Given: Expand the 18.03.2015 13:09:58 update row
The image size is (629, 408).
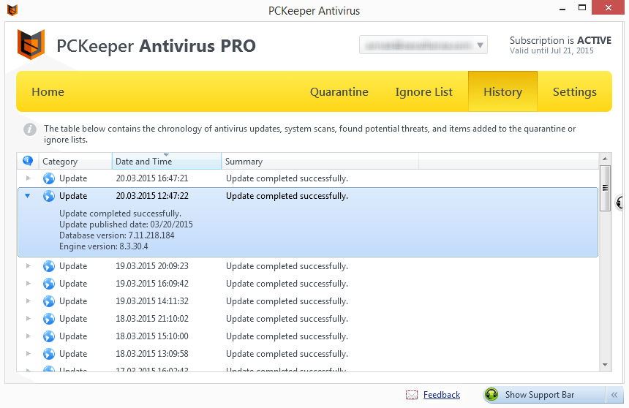Looking at the screenshot, I should tap(28, 353).
